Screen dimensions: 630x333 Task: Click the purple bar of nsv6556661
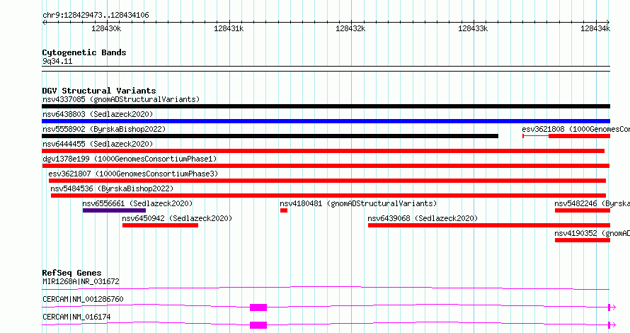(x=114, y=210)
